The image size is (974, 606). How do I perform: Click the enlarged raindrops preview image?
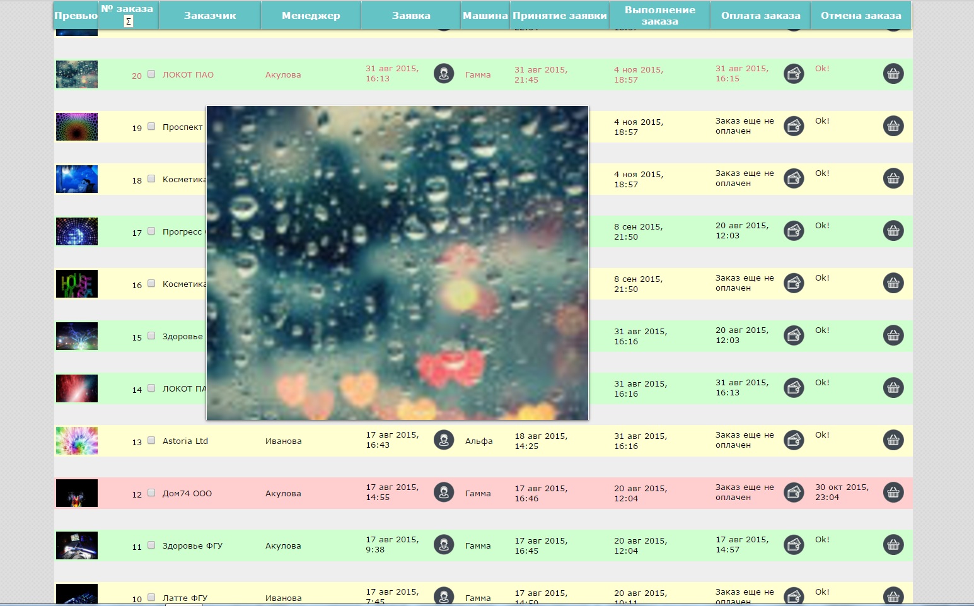[398, 263]
